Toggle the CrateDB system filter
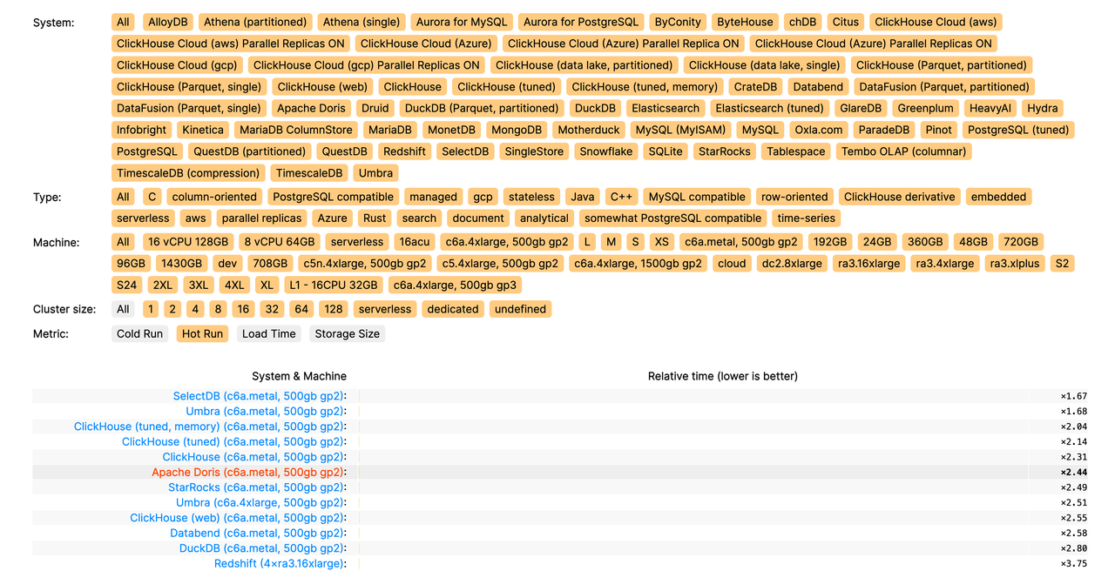Viewport: 1115px width, 571px height. 755,87
